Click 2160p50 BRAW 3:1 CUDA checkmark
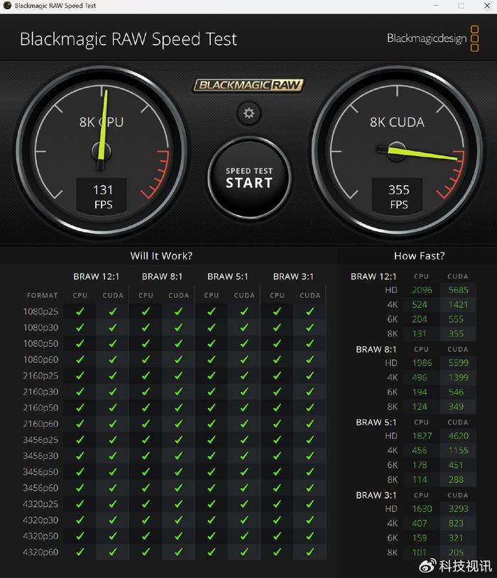 click(310, 408)
